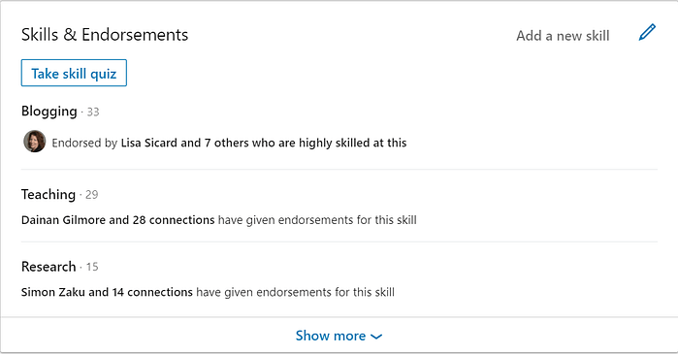This screenshot has width=678, height=354.
Task: Click the Show more chevron arrow
Action: (376, 337)
